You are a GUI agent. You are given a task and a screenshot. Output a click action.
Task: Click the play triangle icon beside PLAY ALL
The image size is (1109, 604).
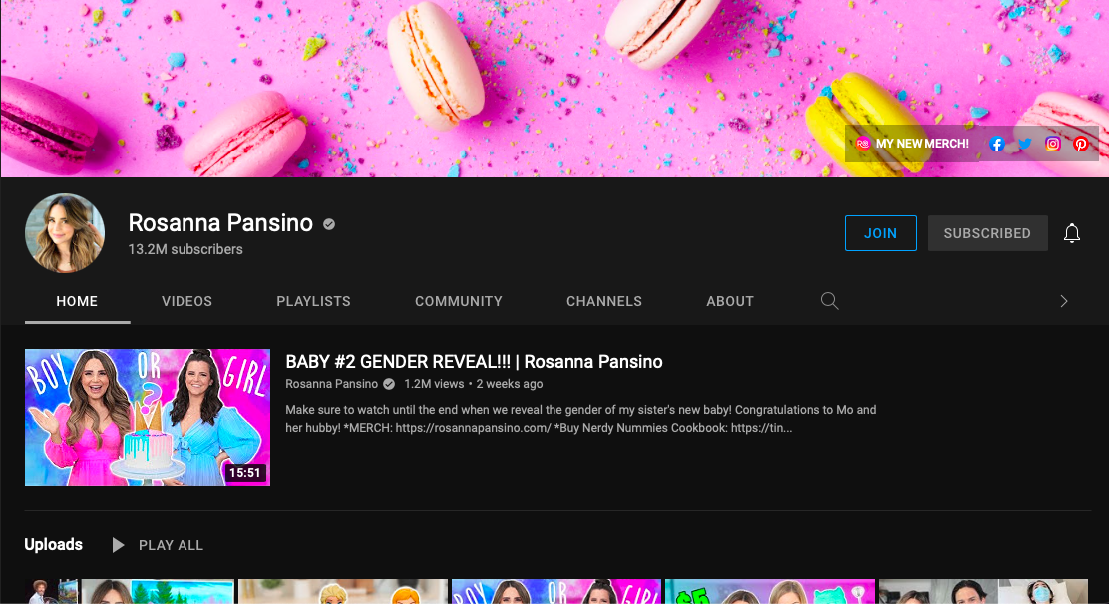(118, 545)
